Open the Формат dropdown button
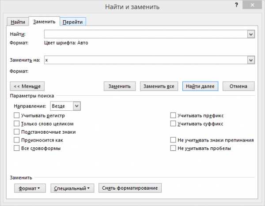 click(30, 188)
